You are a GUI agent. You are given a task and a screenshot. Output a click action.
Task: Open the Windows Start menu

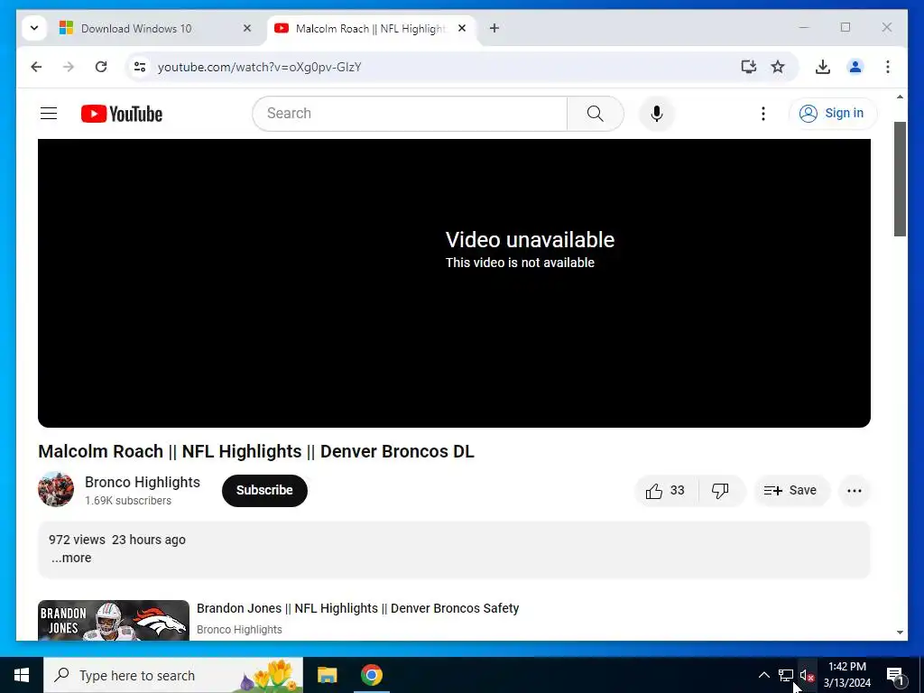[x=22, y=675]
